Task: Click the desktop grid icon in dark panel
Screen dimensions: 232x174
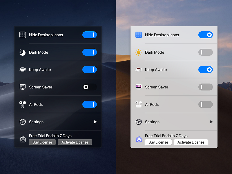Action: (x=23, y=35)
